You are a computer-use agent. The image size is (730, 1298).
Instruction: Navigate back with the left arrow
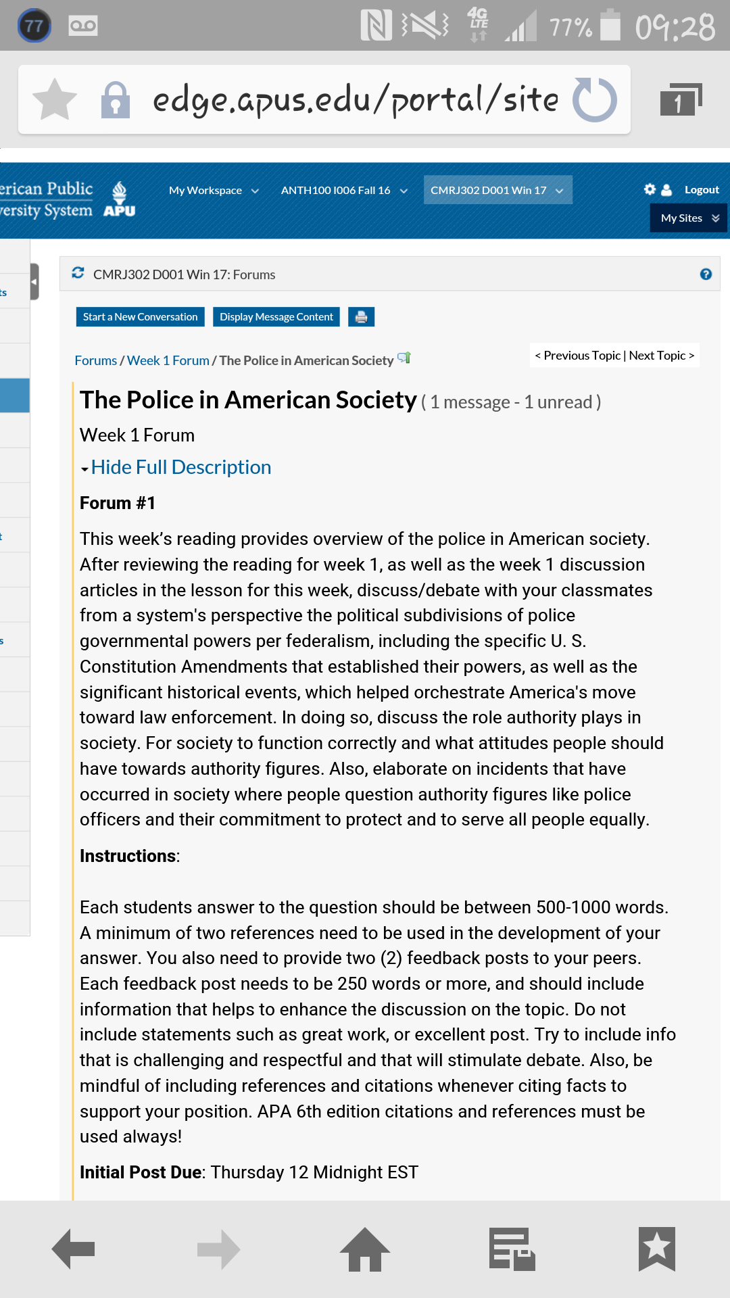click(73, 1249)
